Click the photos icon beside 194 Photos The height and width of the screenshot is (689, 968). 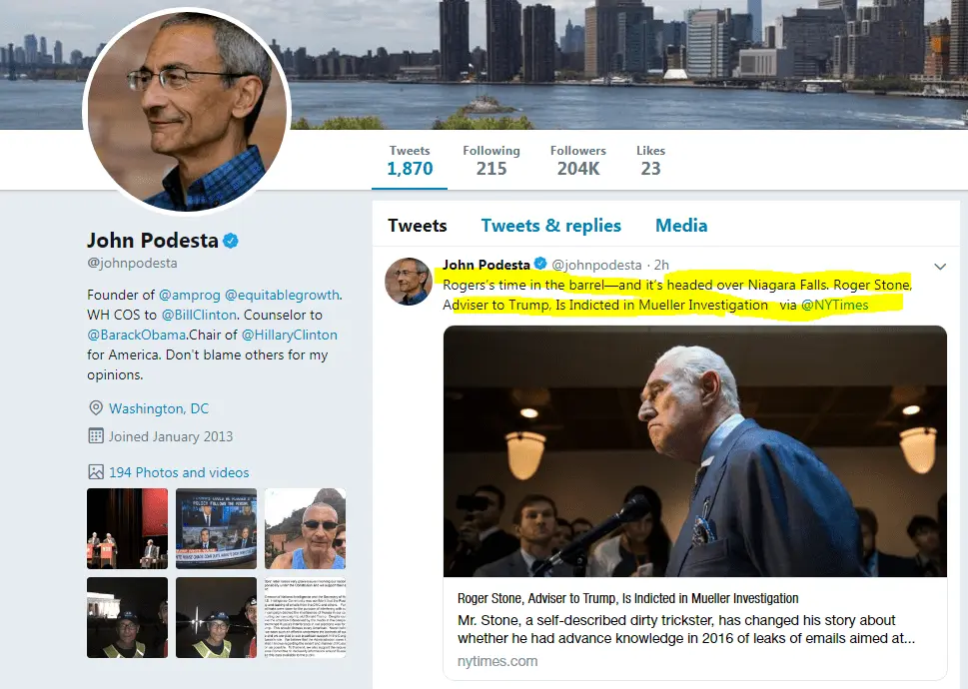(x=96, y=472)
